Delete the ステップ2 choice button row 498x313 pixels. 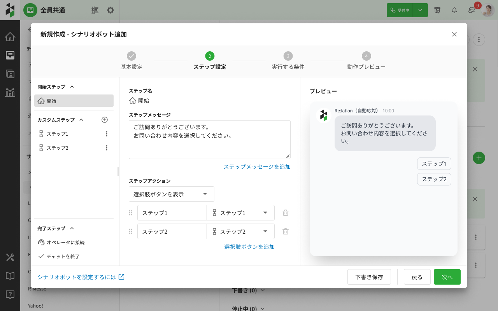coord(286,231)
